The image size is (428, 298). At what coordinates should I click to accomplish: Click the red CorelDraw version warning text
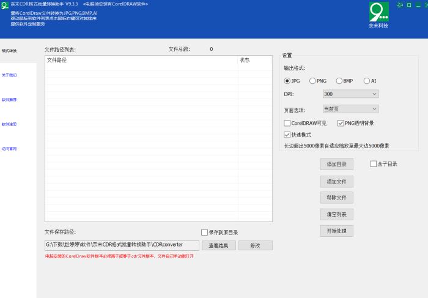[x=119, y=256]
